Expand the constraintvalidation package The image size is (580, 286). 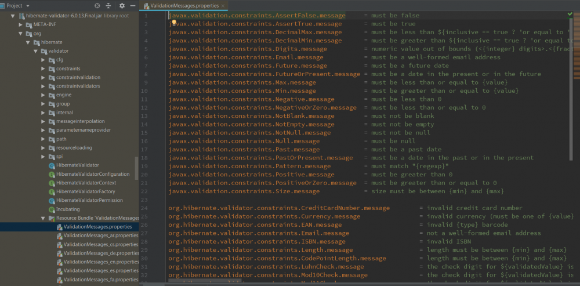coord(43,77)
